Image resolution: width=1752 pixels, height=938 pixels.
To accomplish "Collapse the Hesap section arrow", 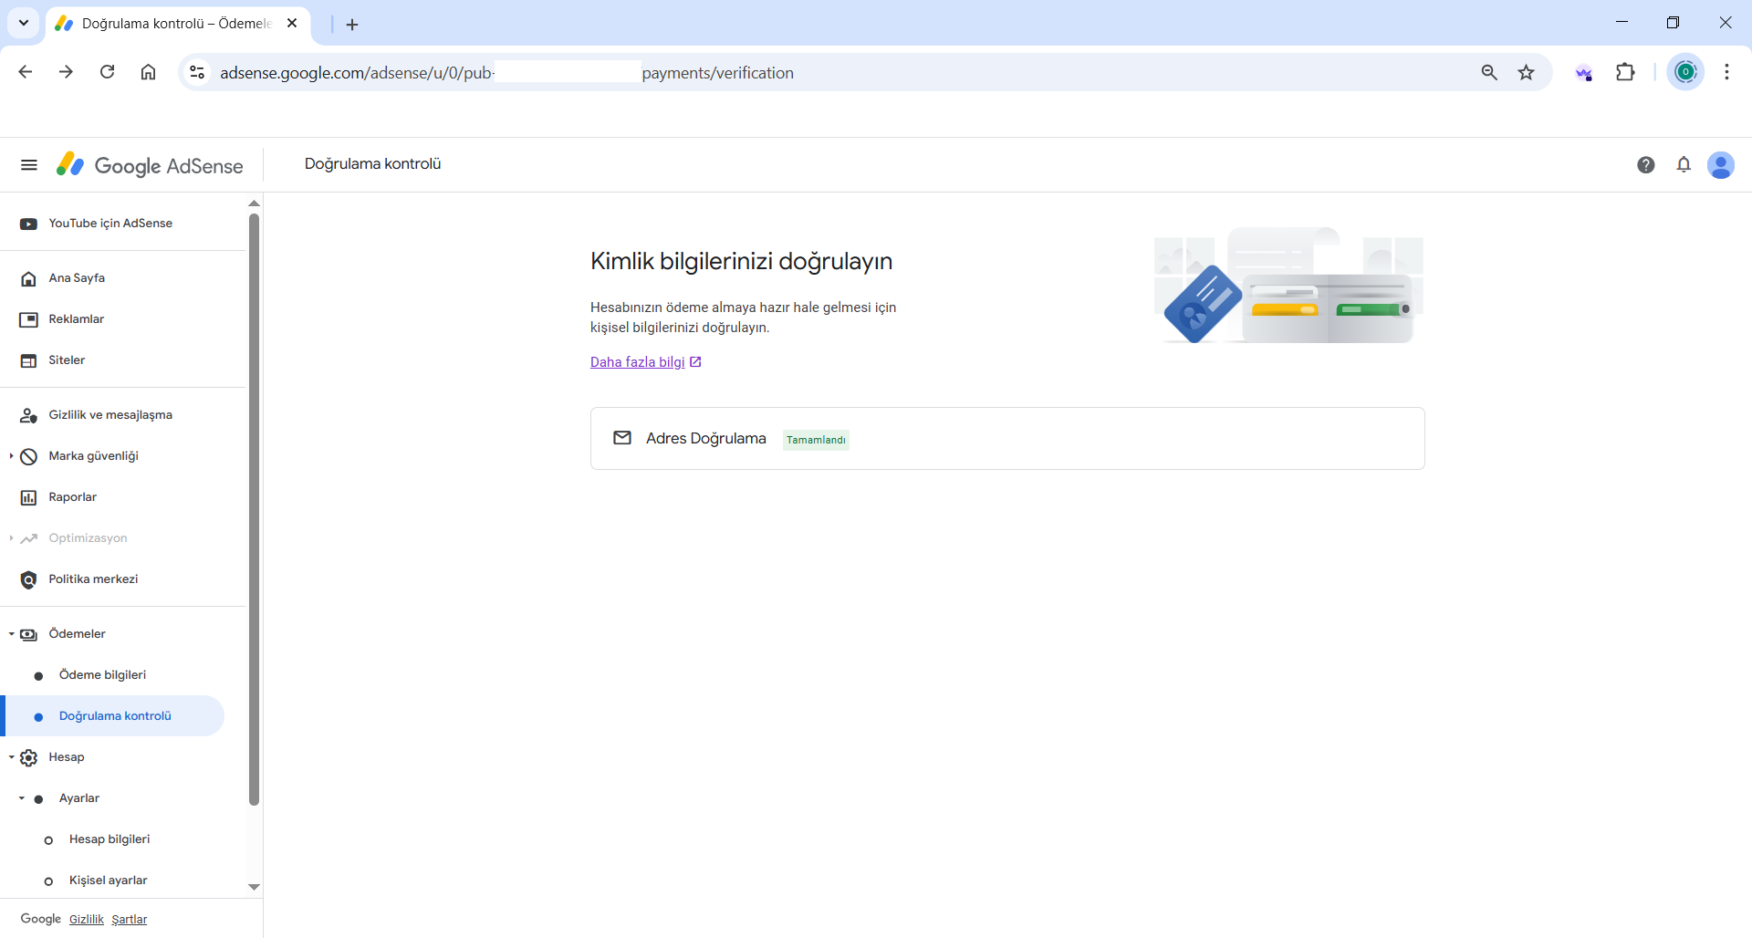I will [11, 757].
